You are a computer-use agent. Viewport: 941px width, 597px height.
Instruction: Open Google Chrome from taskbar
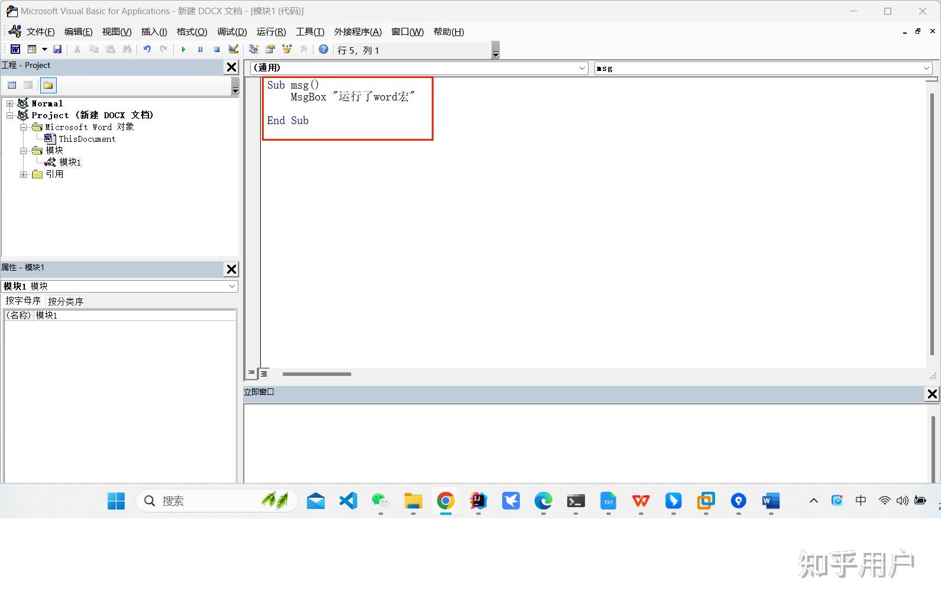tap(446, 501)
